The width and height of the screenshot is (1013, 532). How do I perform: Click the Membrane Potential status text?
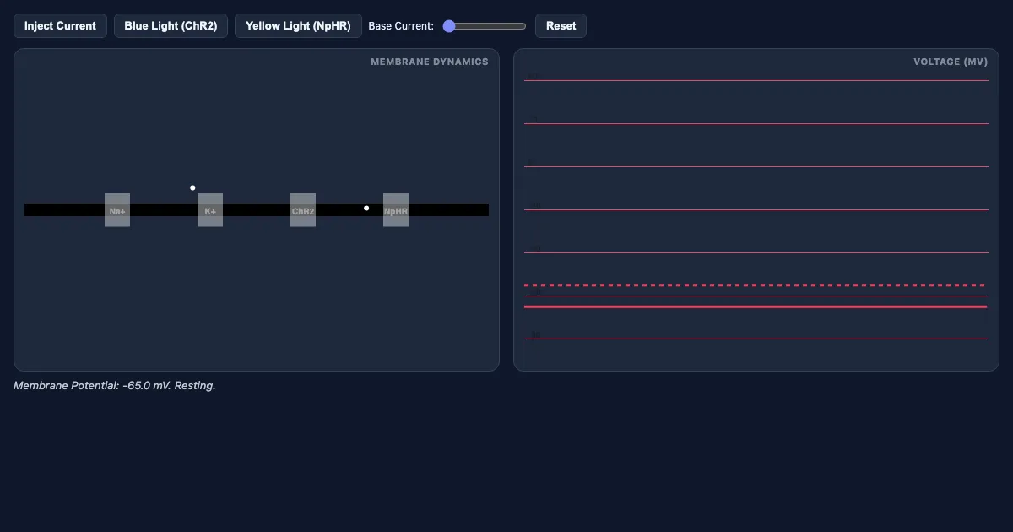[x=115, y=385]
